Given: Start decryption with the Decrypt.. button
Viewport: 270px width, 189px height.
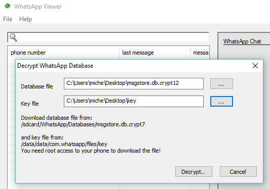Looking at the screenshot, I should tap(194, 171).
